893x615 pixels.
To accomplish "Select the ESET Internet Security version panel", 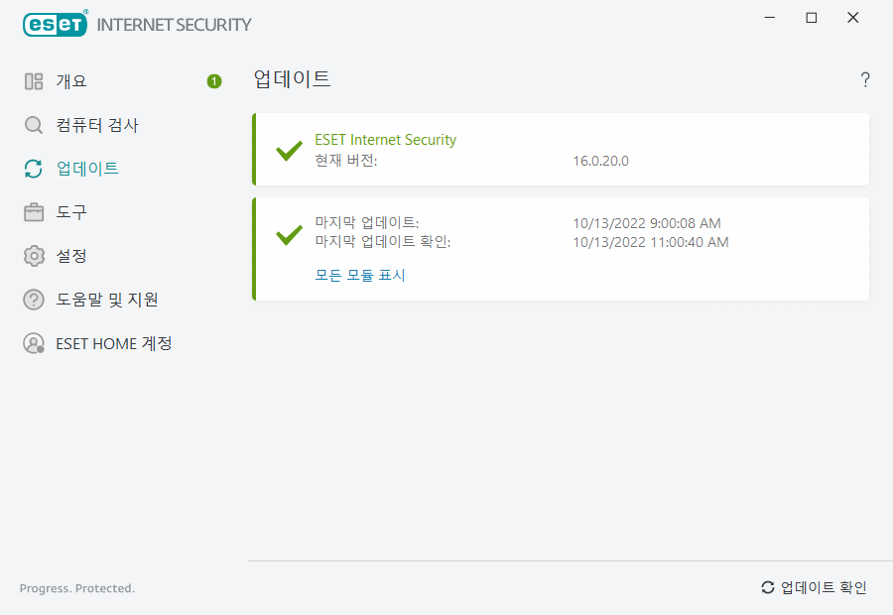I will tap(561, 151).
